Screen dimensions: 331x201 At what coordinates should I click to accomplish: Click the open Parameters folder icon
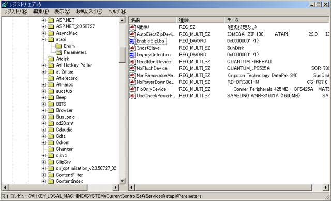tap(58, 52)
